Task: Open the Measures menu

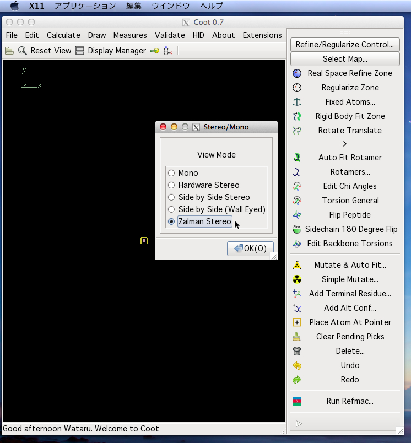Action: [x=130, y=35]
